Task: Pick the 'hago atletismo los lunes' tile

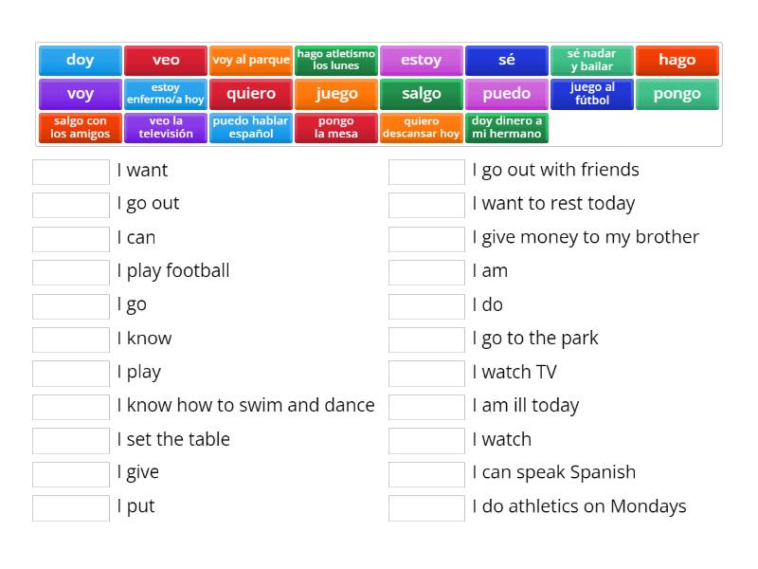Action: 336,60
